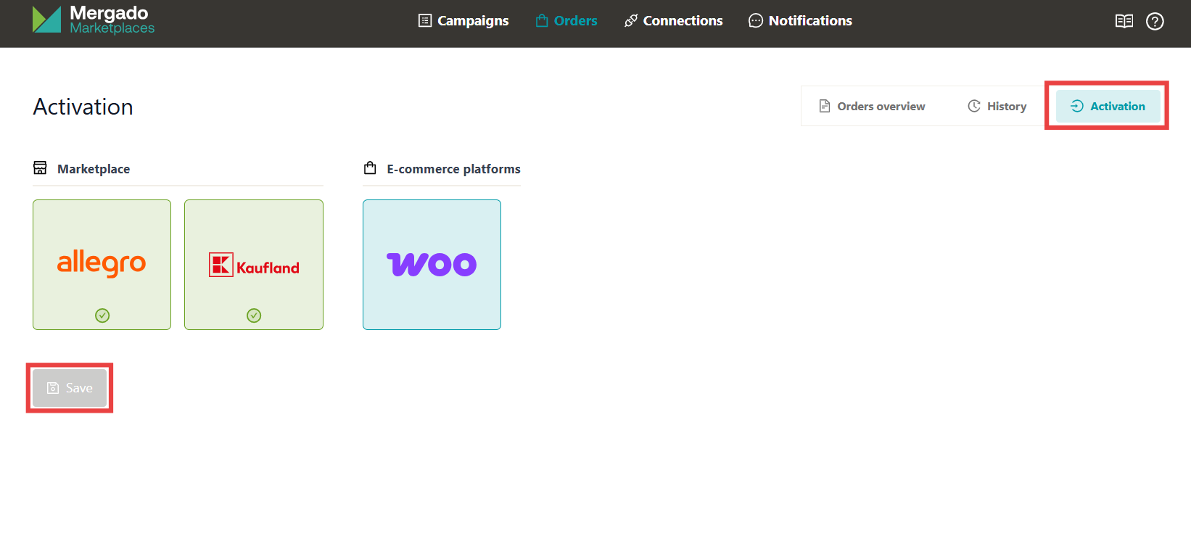Open the help question mark icon
Screen dimensions: 1191x557
point(1155,21)
